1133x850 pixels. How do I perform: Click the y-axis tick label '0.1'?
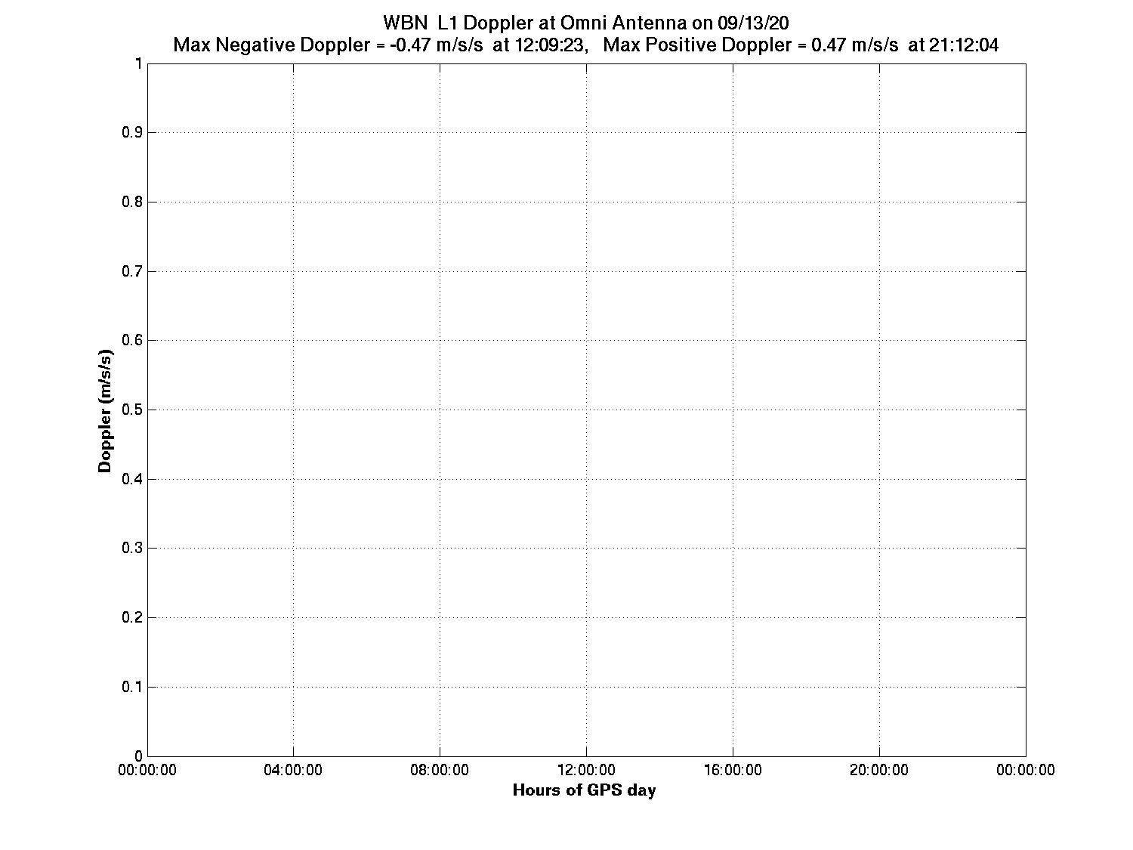(x=132, y=687)
